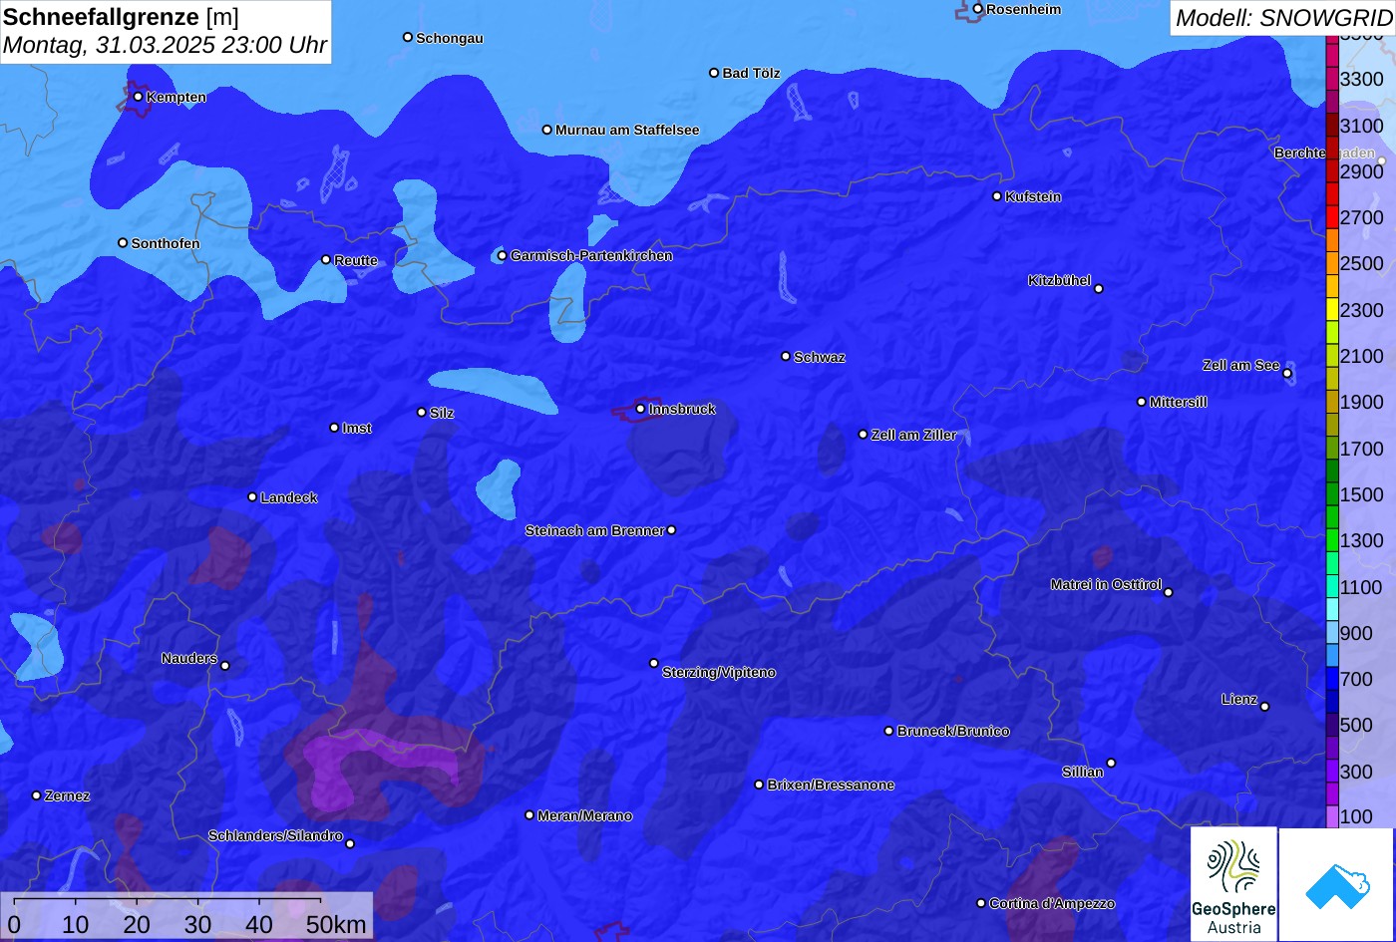The height and width of the screenshot is (942, 1396).
Task: Click the Schneefallgrenze [m] title
Action: (122, 17)
